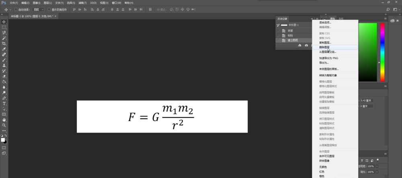Toggle history brush source box beside 粘贴
This screenshot has width=402, height=178.
click(278, 36)
